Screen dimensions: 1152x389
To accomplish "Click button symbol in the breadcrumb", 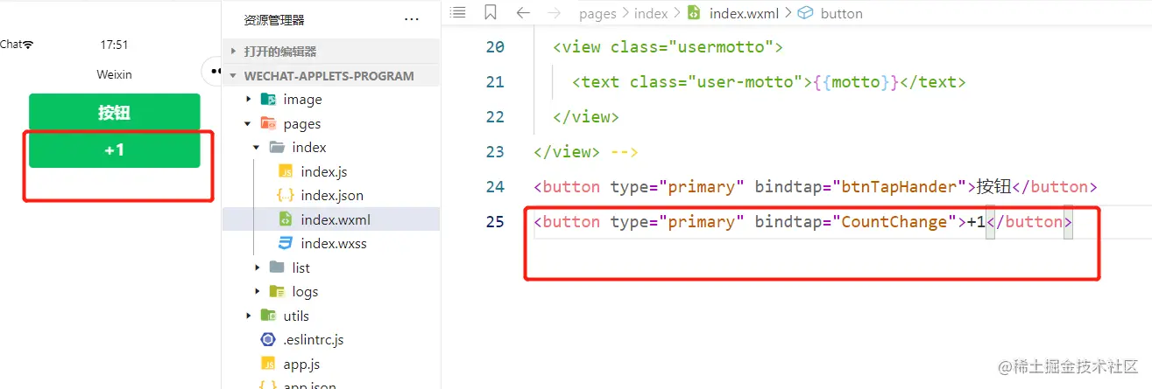I will coord(841,14).
